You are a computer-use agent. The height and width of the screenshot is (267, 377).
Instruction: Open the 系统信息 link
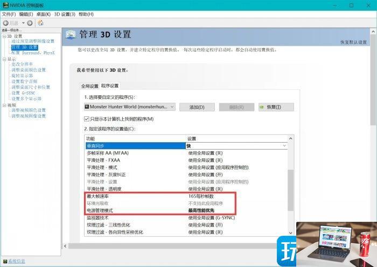17,261
